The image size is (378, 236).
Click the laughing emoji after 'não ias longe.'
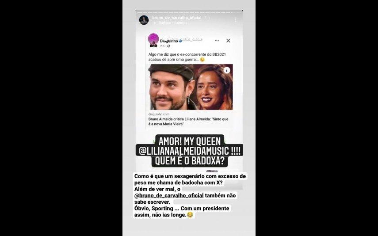190,215
